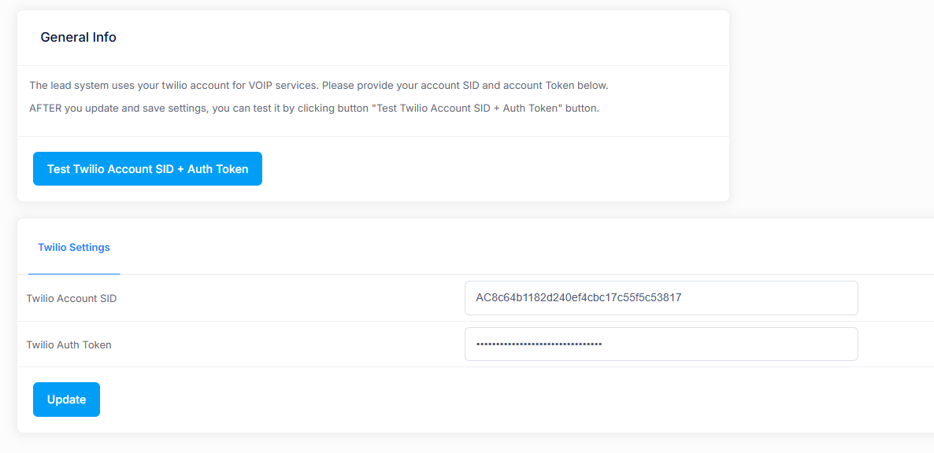Click the General Info heading

(78, 37)
